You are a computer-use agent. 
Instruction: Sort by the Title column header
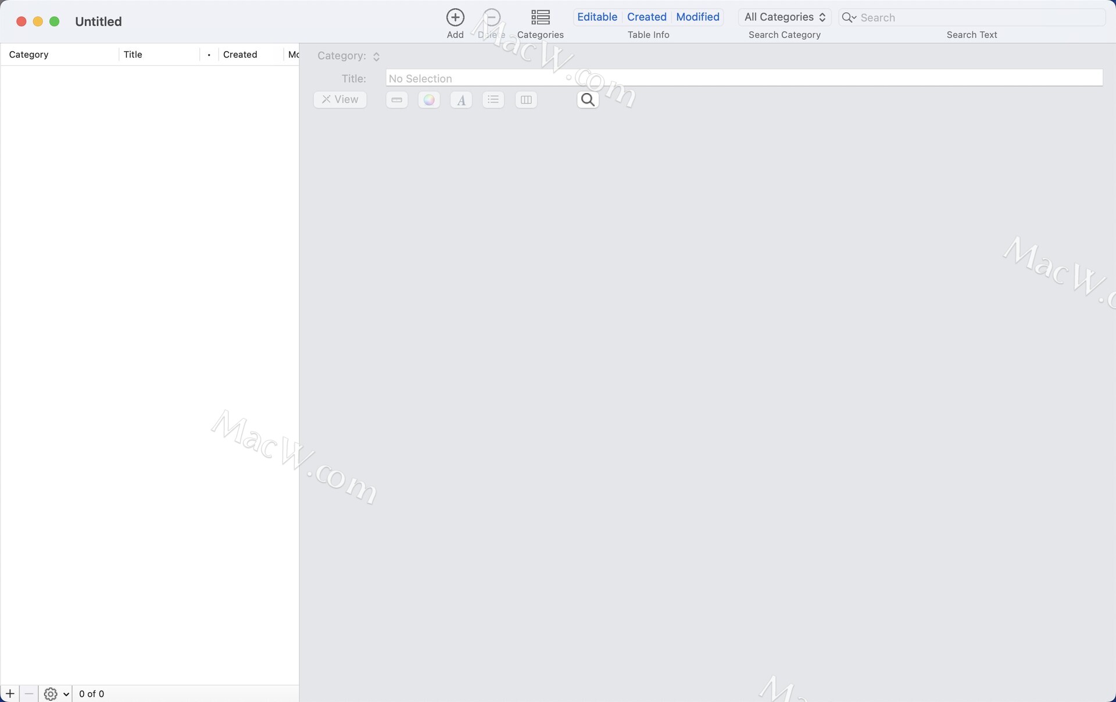click(159, 54)
